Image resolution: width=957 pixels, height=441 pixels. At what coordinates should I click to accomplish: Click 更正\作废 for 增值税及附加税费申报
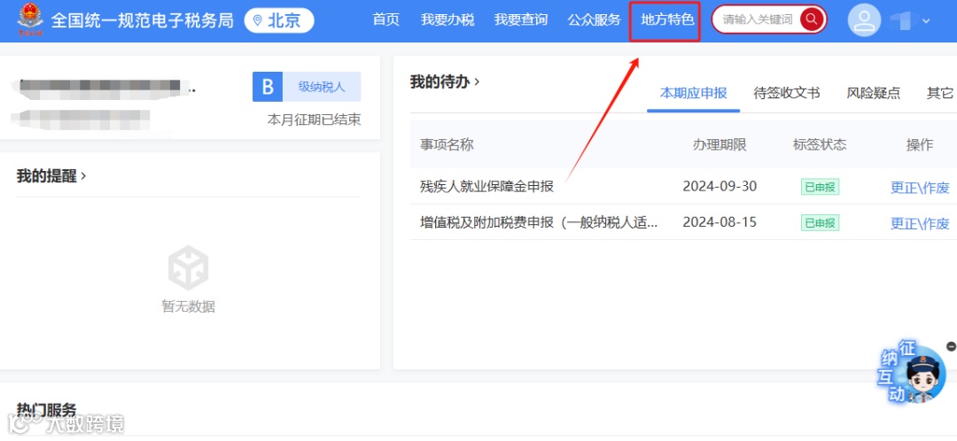920,223
